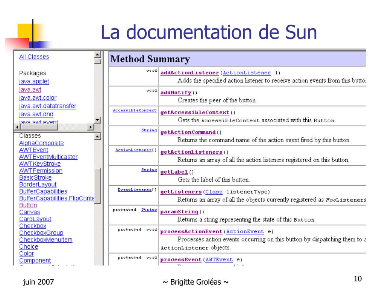Open the BorderLayout class link
The width and height of the screenshot is (385, 288).
tap(38, 184)
